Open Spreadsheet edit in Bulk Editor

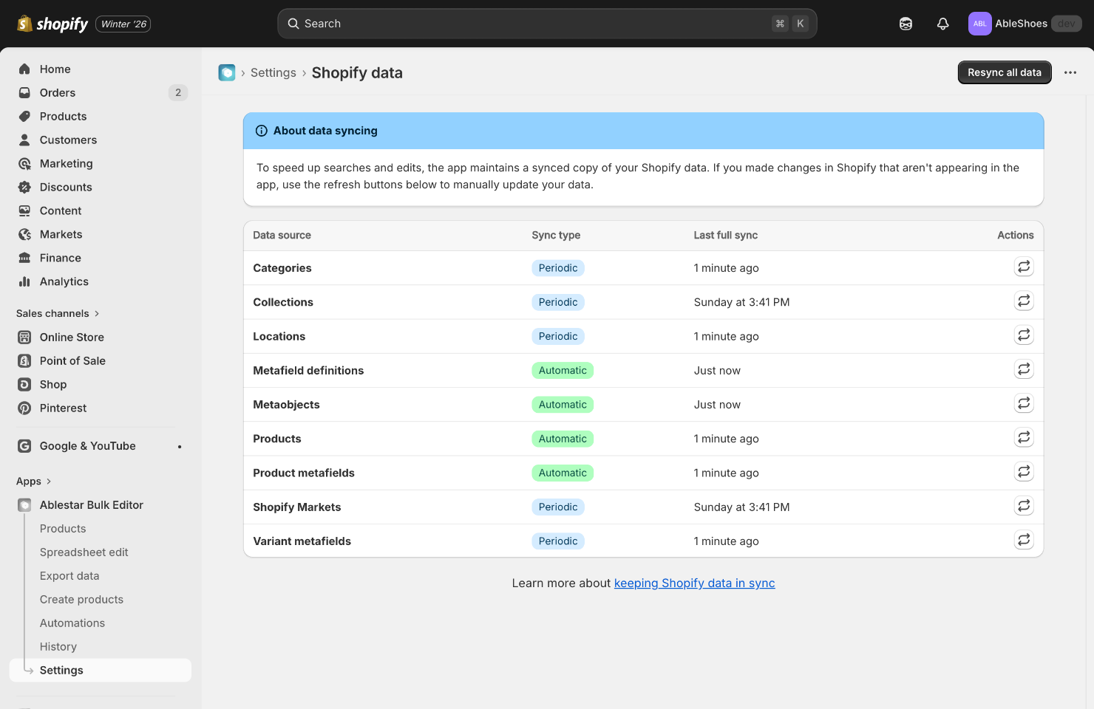[84, 552]
